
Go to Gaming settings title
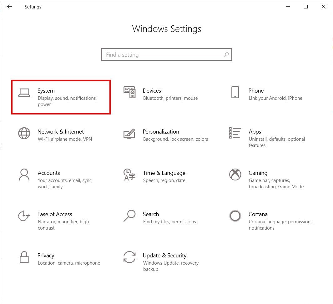coord(258,173)
